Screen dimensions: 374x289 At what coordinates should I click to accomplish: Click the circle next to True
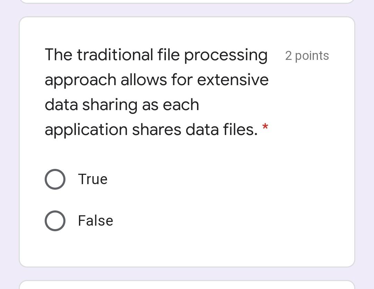point(55,179)
